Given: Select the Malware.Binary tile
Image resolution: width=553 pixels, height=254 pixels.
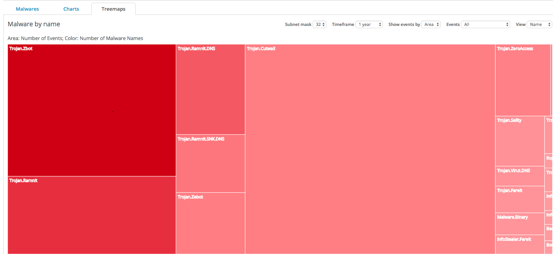Looking at the screenshot, I should [x=520, y=224].
